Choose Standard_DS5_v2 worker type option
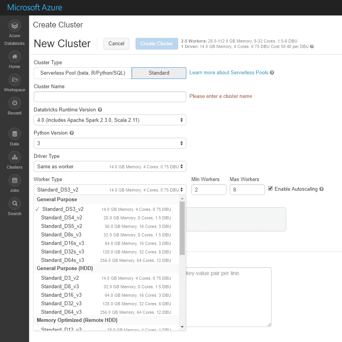 coord(107,226)
